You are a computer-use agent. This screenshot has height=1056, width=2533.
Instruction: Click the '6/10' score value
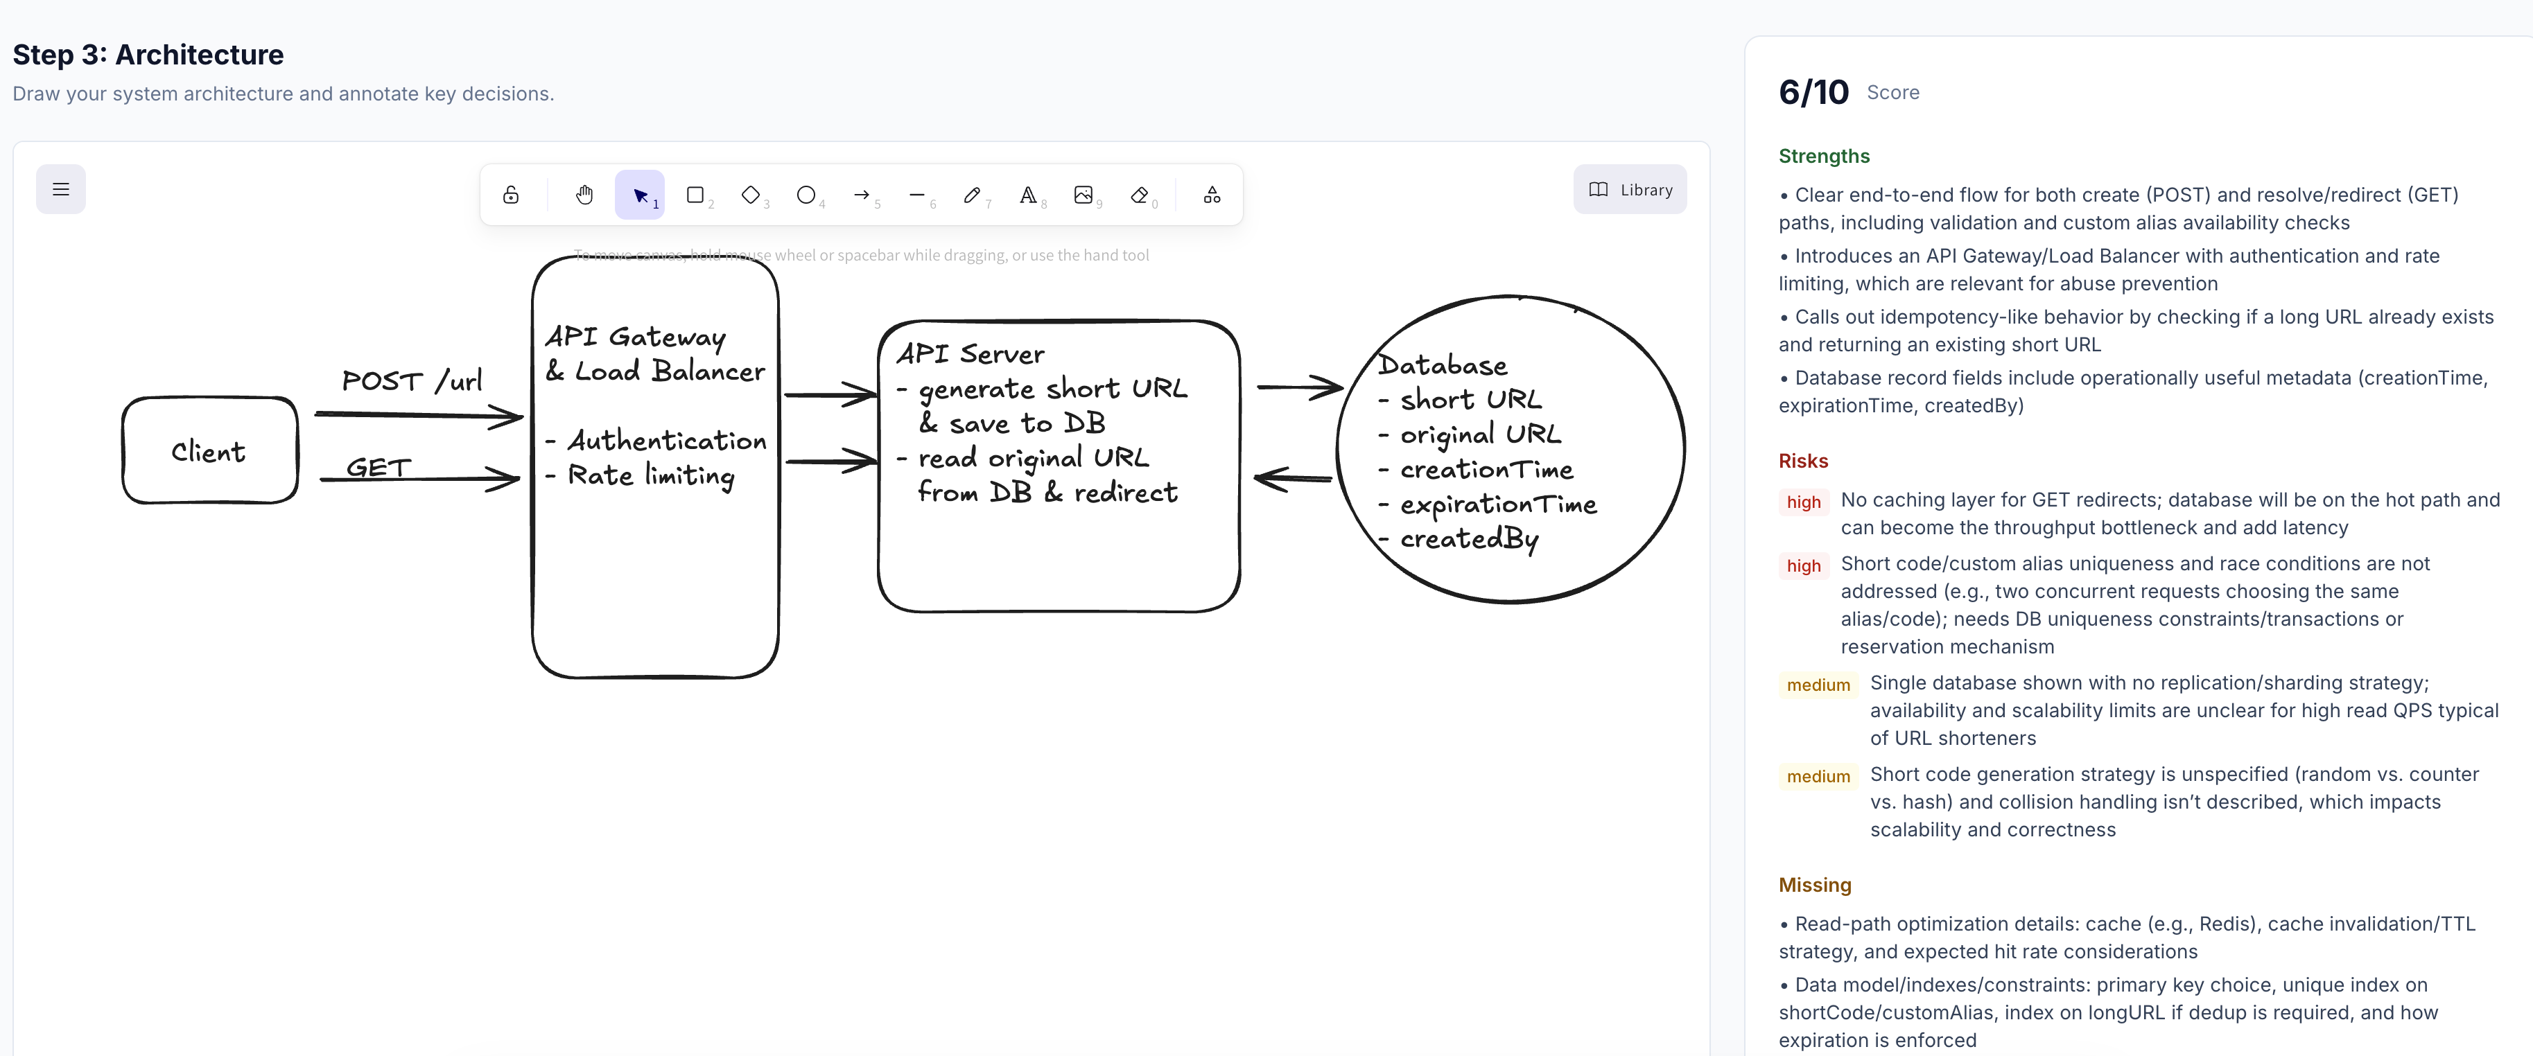1813,92
